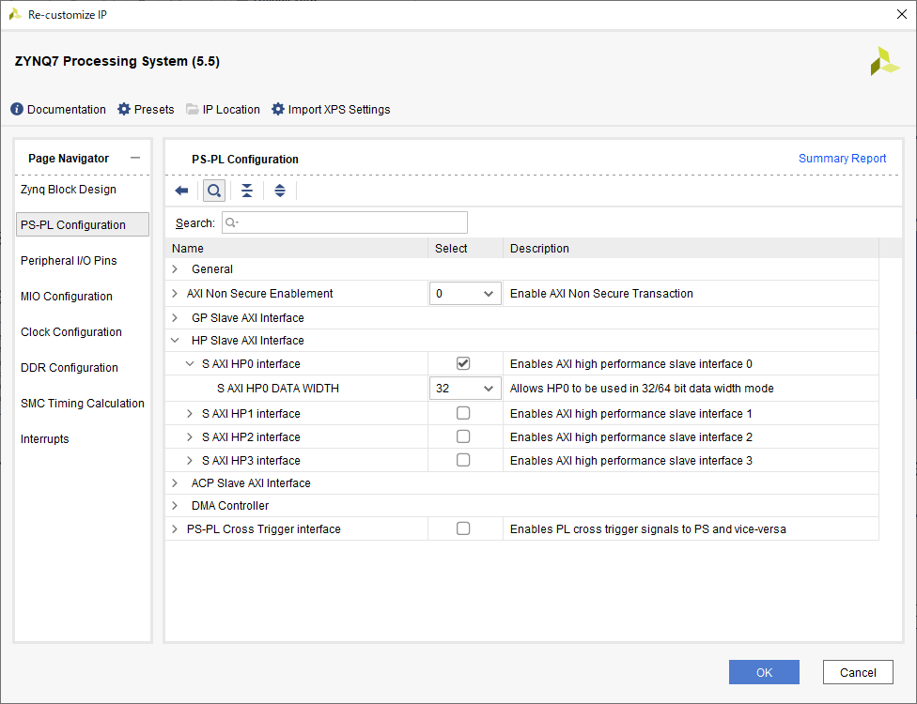917x704 pixels.
Task: Enable S AXI HP1 interface checkbox
Action: click(462, 413)
